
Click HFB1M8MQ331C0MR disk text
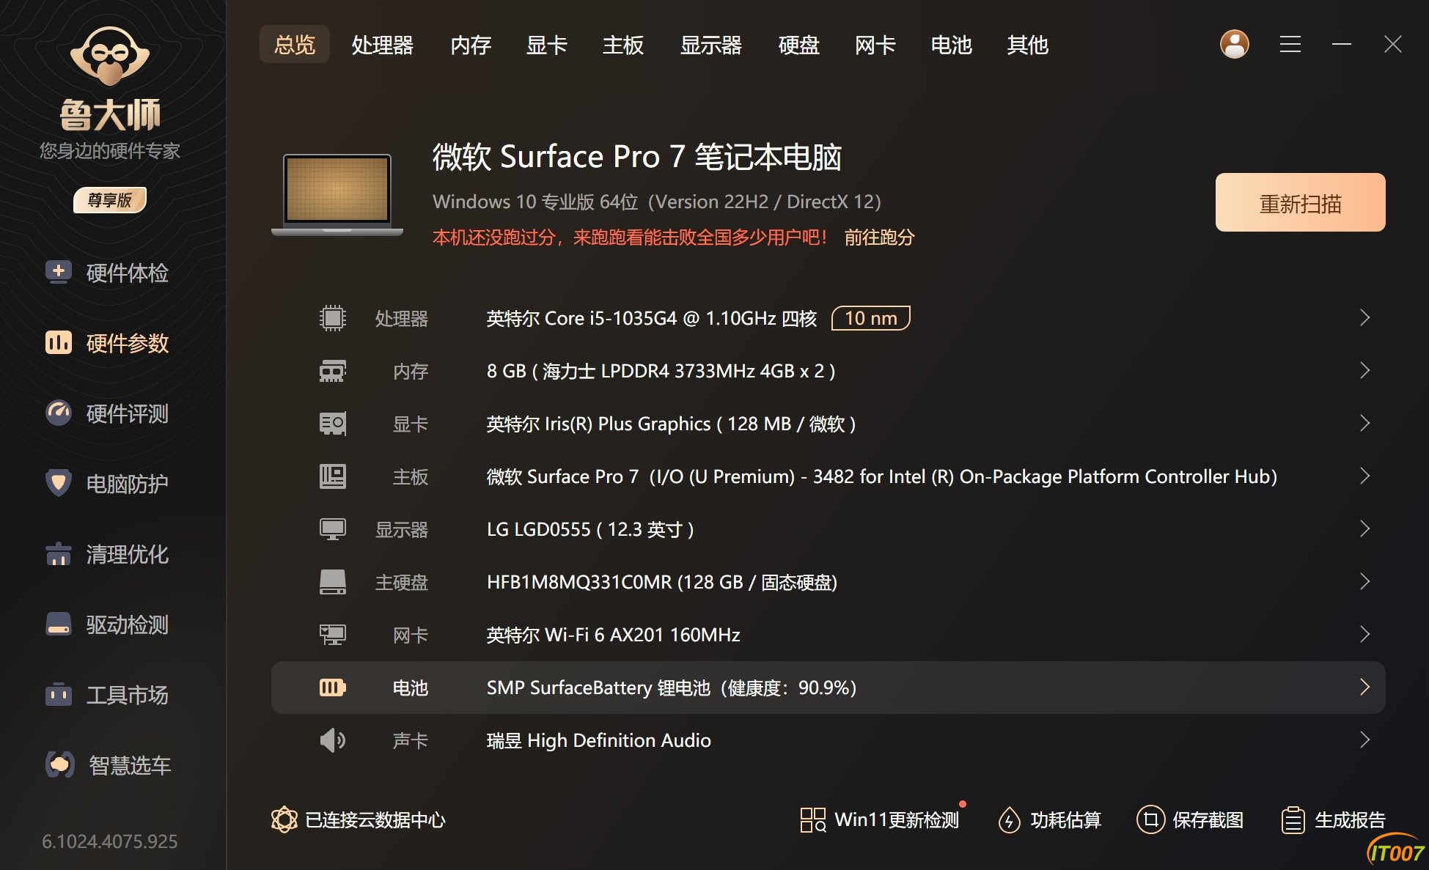point(662,582)
